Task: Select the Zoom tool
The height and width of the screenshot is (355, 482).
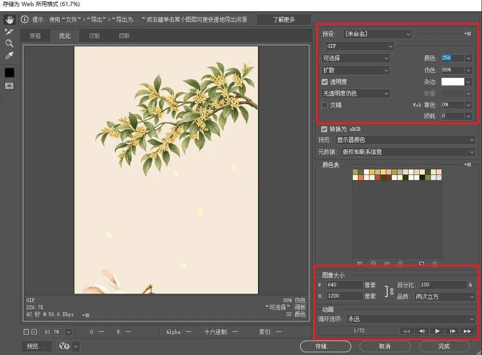Action: pos(10,44)
